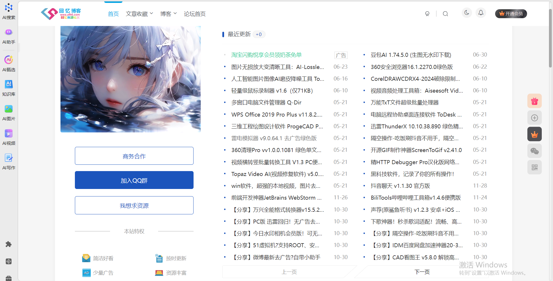The image size is (553, 281).
Task: Click the 我想求资源 button
Action: click(134, 205)
